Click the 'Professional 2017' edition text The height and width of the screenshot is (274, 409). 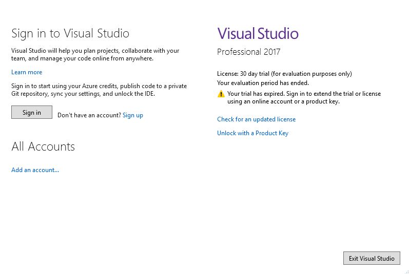[x=248, y=52]
